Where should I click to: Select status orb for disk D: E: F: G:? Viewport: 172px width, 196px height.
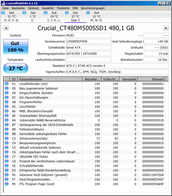[x=3, y=13]
